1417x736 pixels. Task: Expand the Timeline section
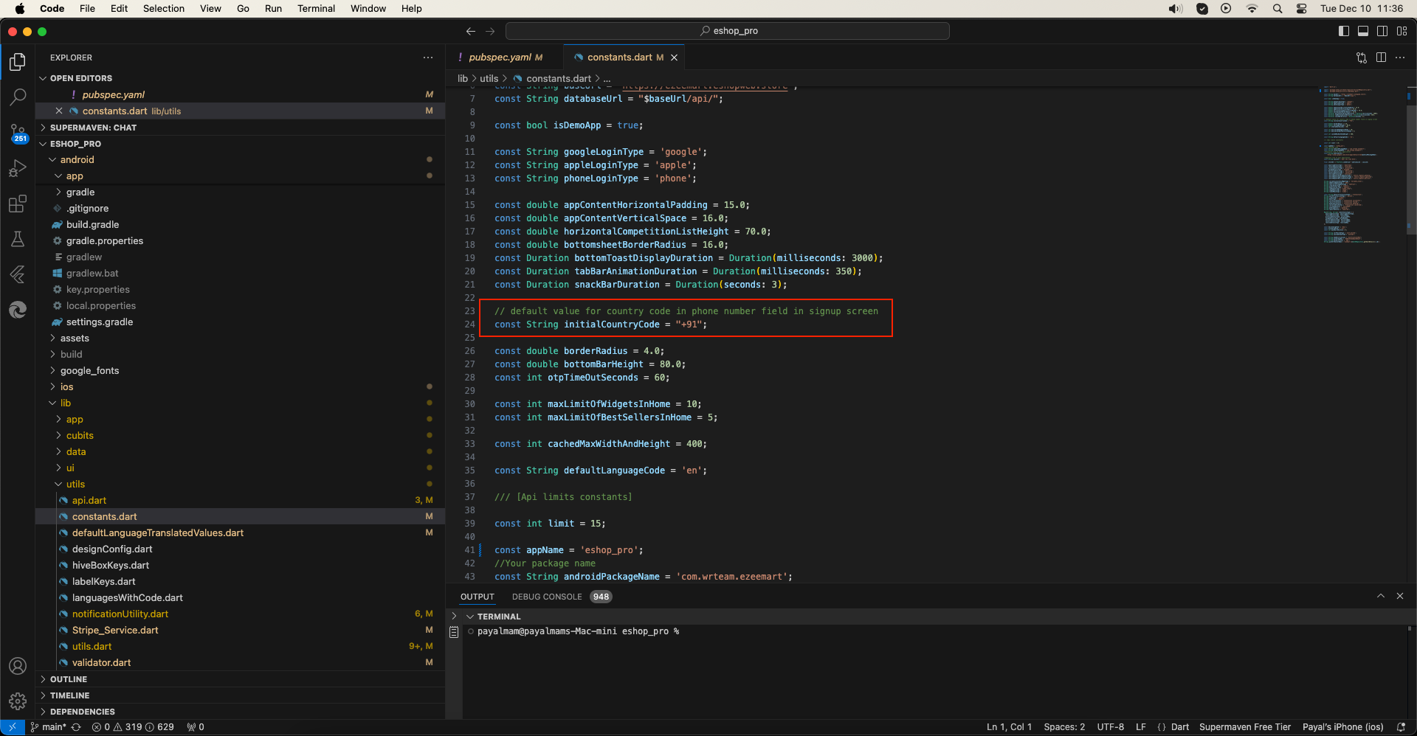(69, 695)
